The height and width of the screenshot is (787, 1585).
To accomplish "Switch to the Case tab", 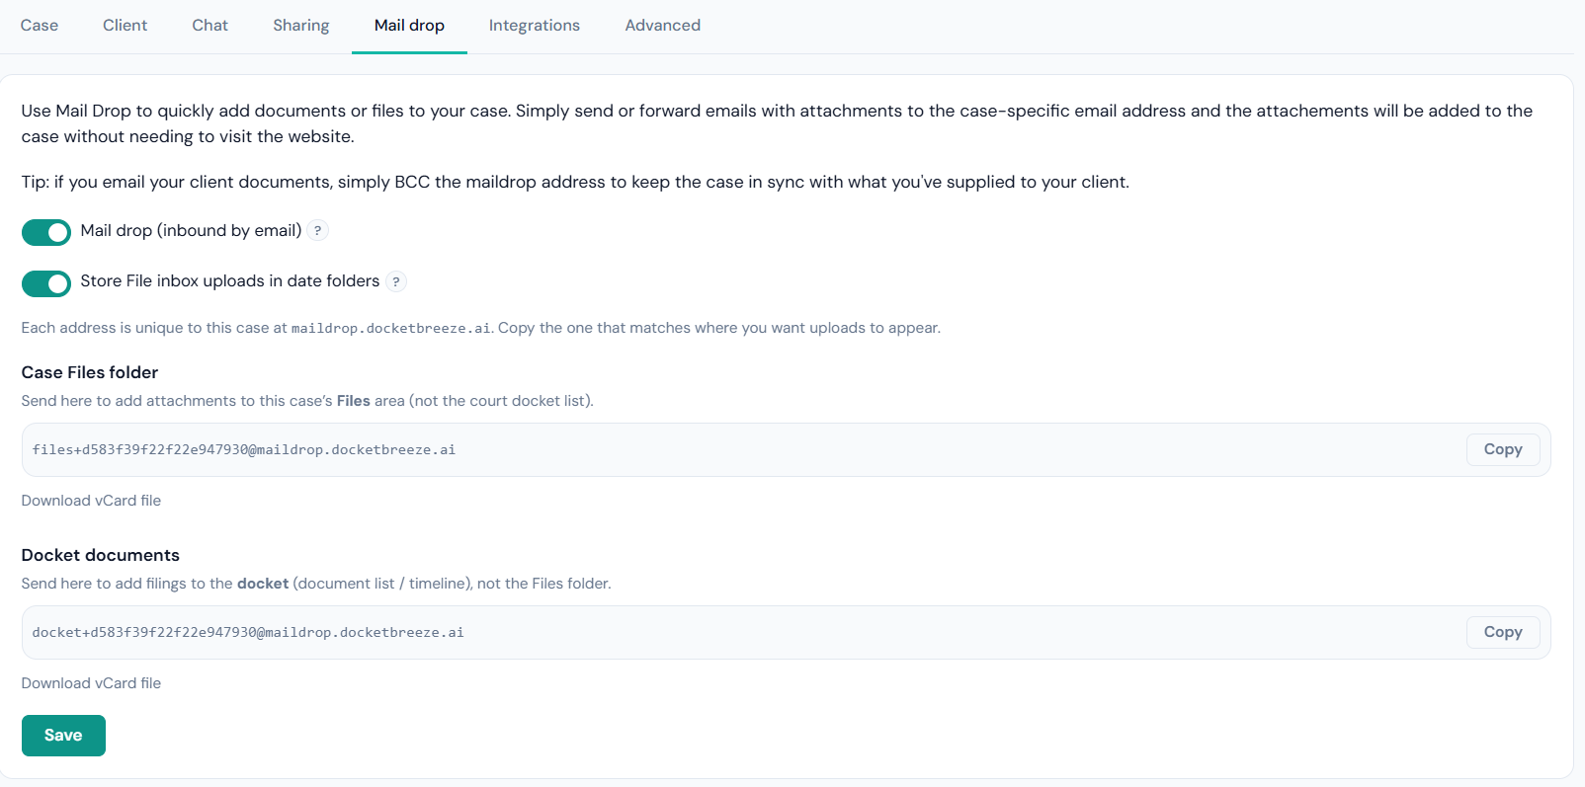I will pos(40,26).
